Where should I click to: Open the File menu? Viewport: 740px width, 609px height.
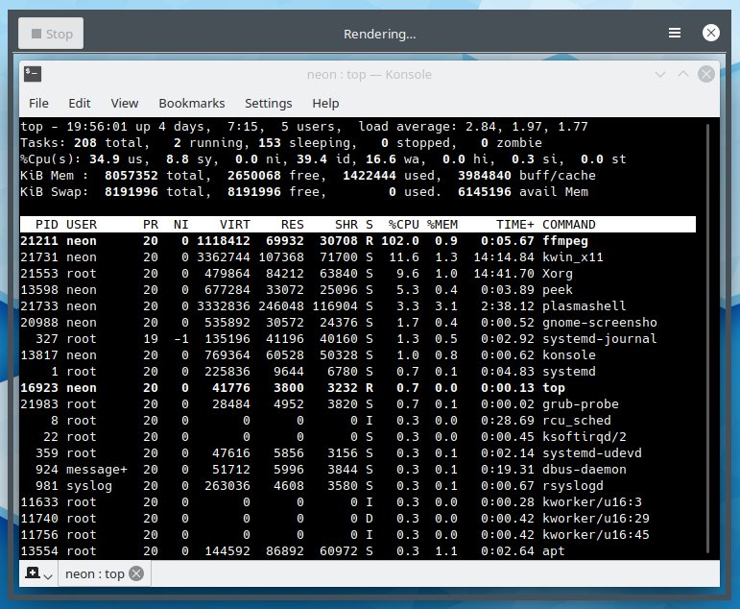click(x=38, y=103)
